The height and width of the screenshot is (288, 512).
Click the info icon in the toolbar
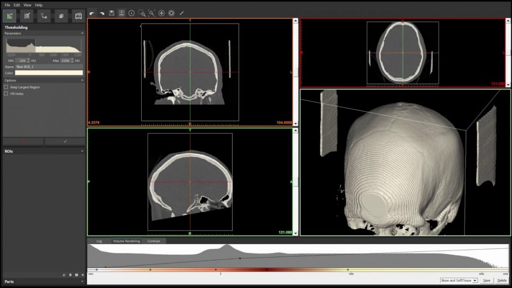click(x=131, y=13)
